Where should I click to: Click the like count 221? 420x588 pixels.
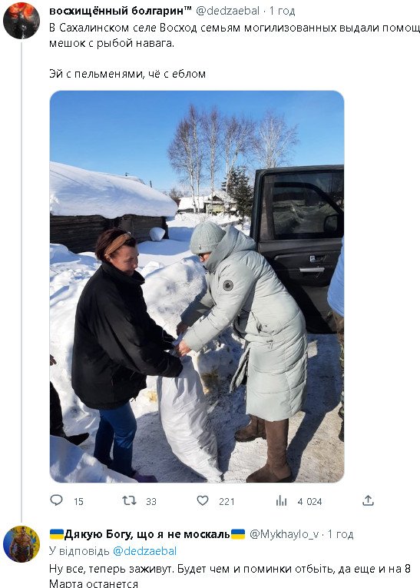(227, 501)
